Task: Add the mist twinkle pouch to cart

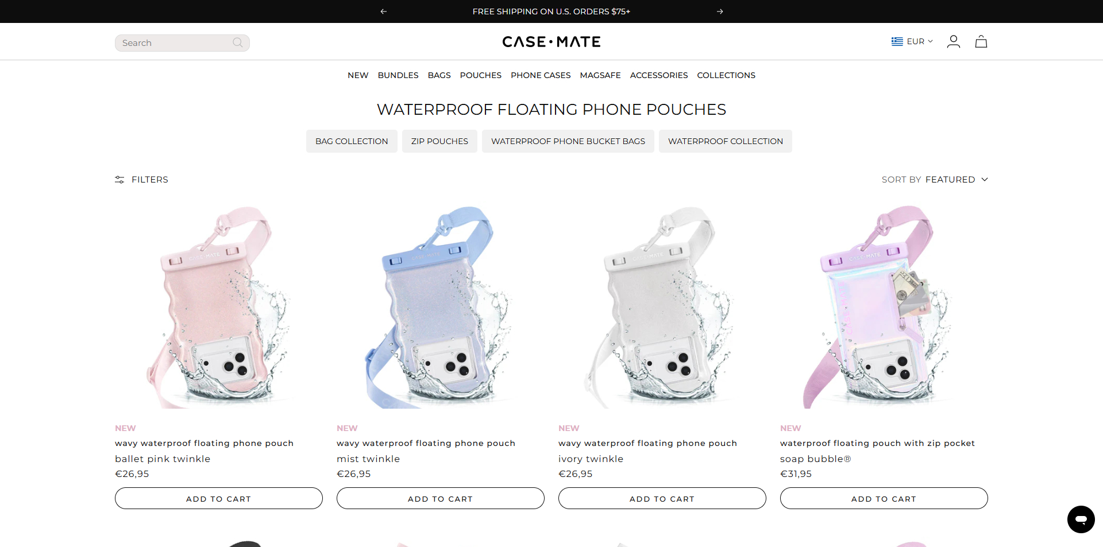Action: 440,498
